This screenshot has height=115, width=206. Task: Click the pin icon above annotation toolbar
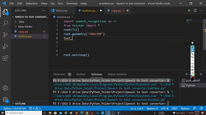tap(192, 43)
